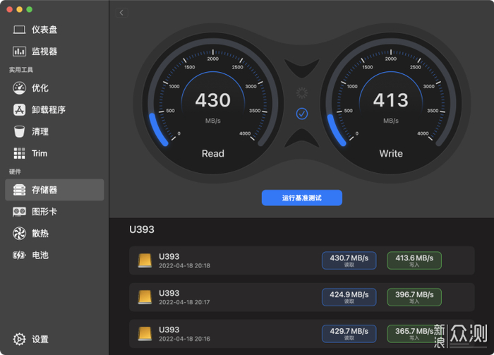
Task: Open the 监视器 monitor icon
Action: click(19, 52)
